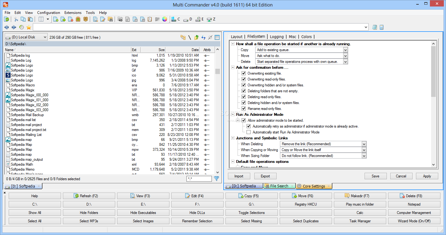This screenshot has height=235, width=446.
Task: Click the file view magnifier icon
Action: [x=95, y=19]
